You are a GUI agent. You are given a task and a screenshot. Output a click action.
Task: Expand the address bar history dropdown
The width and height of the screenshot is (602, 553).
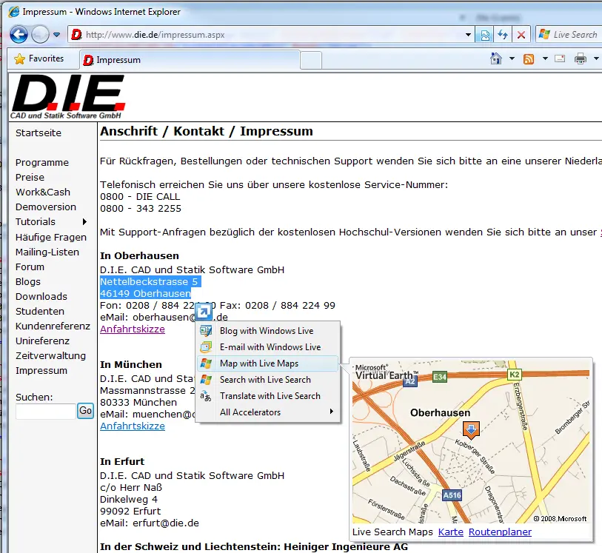tap(468, 35)
